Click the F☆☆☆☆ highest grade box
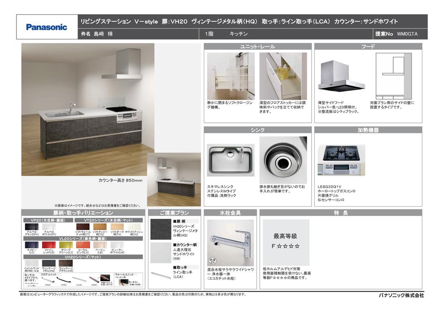This screenshot has height=313, width=444. [286, 243]
